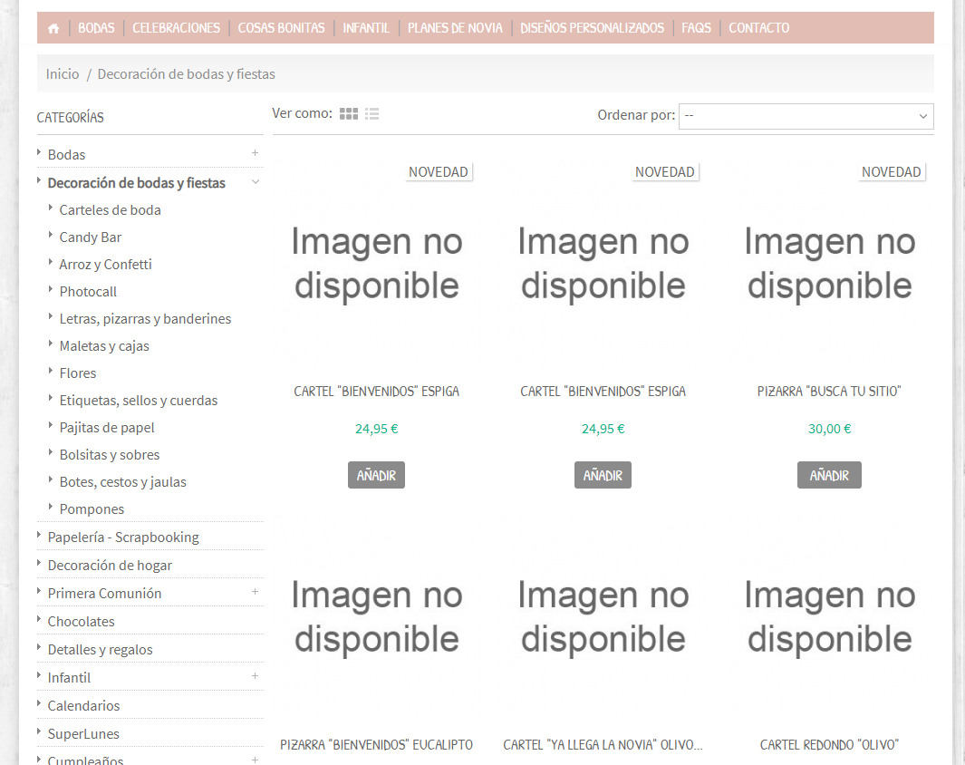This screenshot has height=765, width=965.
Task: Switch to grid view icon
Action: (x=349, y=114)
